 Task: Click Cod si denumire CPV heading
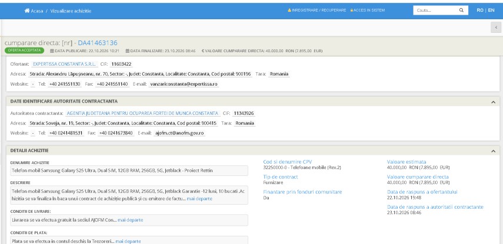coord(288,162)
